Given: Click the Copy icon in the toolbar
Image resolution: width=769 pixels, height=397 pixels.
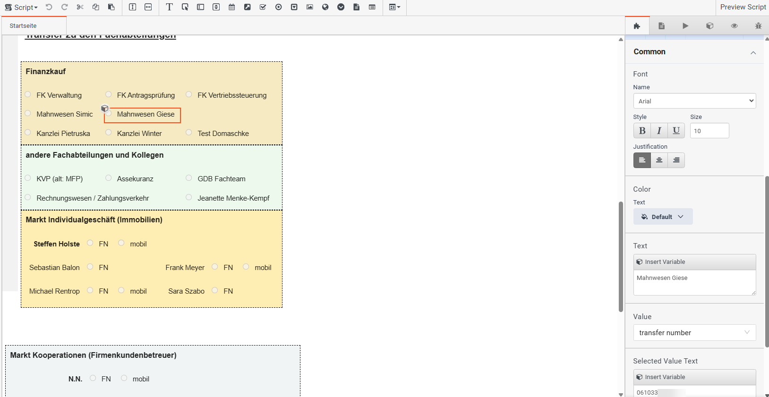Looking at the screenshot, I should point(96,7).
